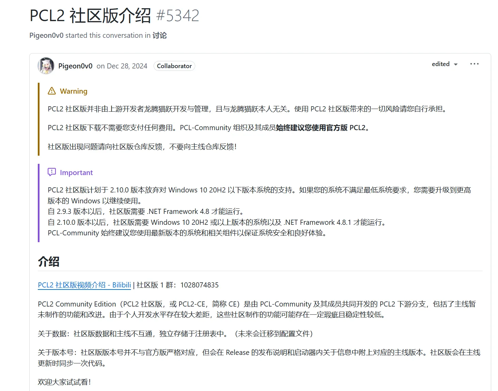Expand the edited history dropdown
The width and height of the screenshot is (498, 391).
[445, 64]
